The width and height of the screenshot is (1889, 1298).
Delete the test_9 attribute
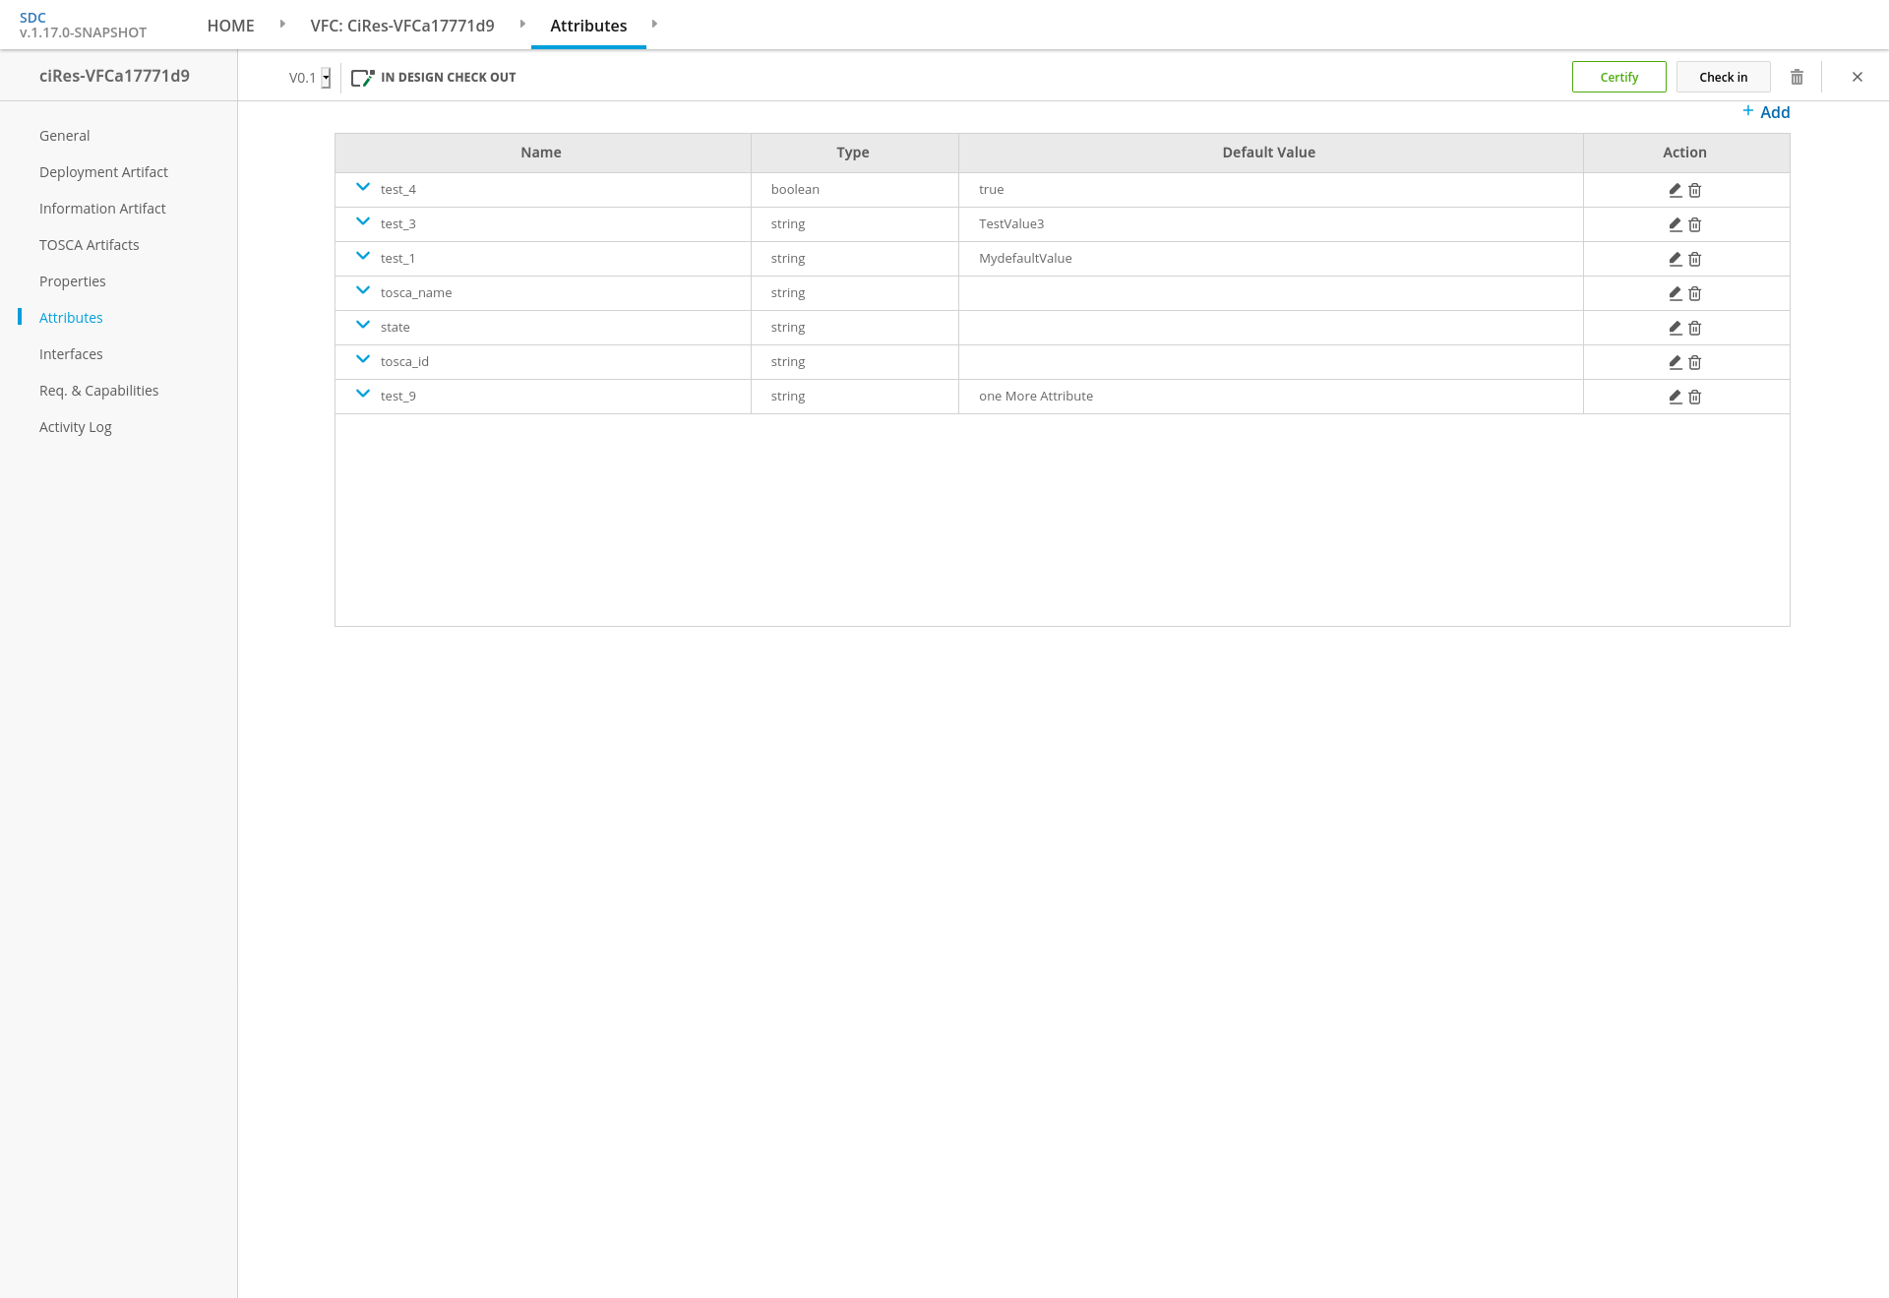1694,397
